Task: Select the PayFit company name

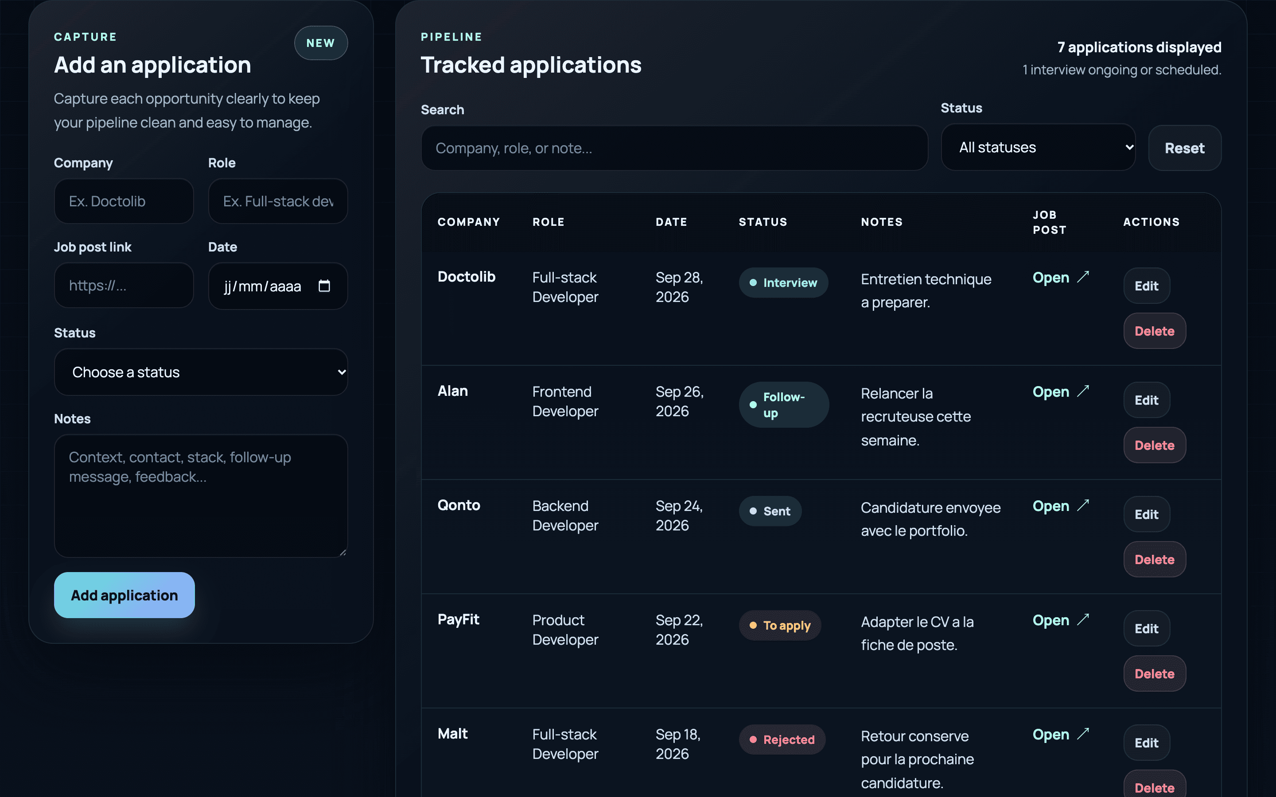Action: point(458,619)
